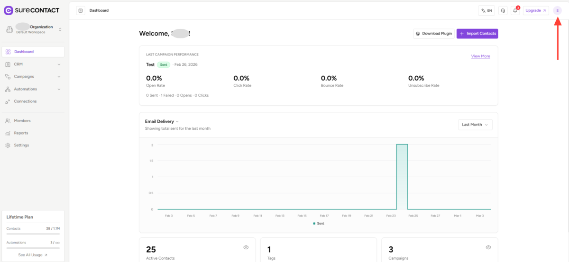Toggle visibility eye on Active Contacts card
The height and width of the screenshot is (262, 569).
(246, 247)
